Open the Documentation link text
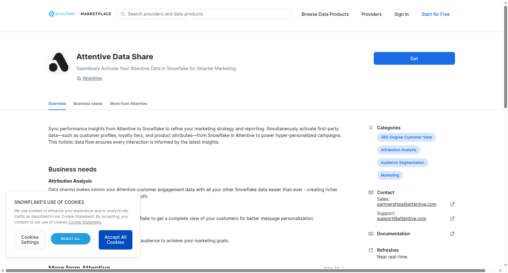This screenshot has height=273, width=508. pos(393,234)
